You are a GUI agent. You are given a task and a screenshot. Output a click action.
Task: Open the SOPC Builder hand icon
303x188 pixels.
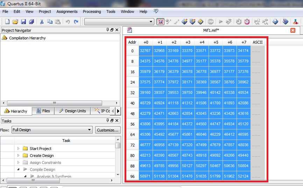click(286, 22)
